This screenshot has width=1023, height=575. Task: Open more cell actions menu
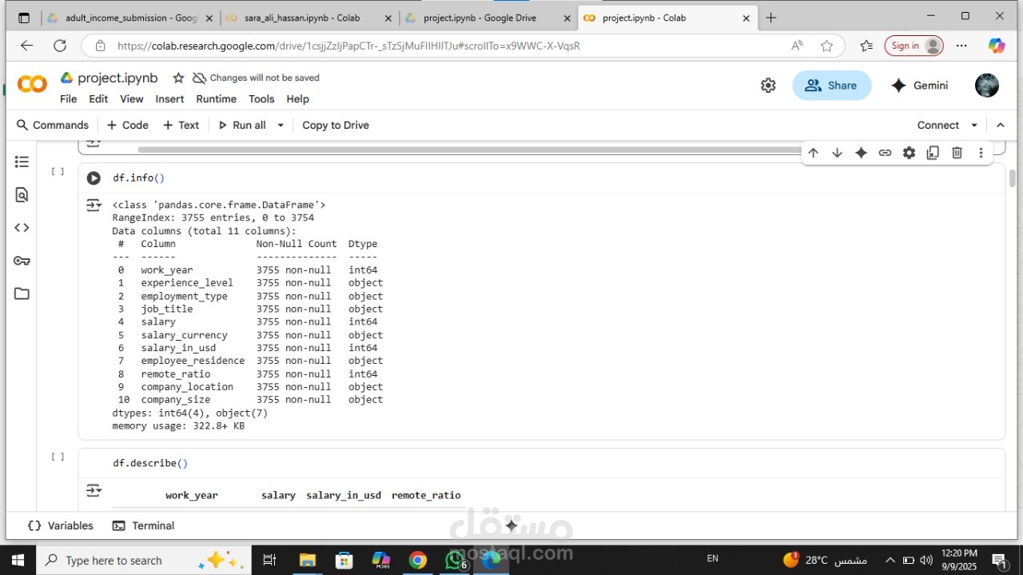pos(981,153)
